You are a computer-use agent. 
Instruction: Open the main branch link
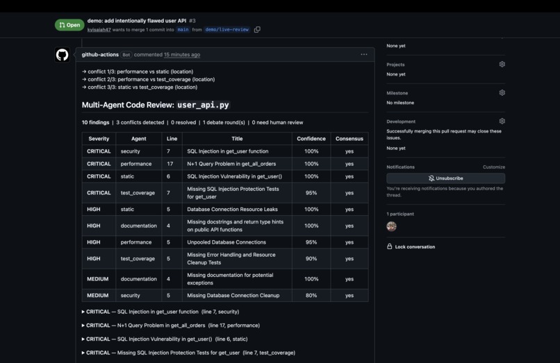[x=183, y=30]
